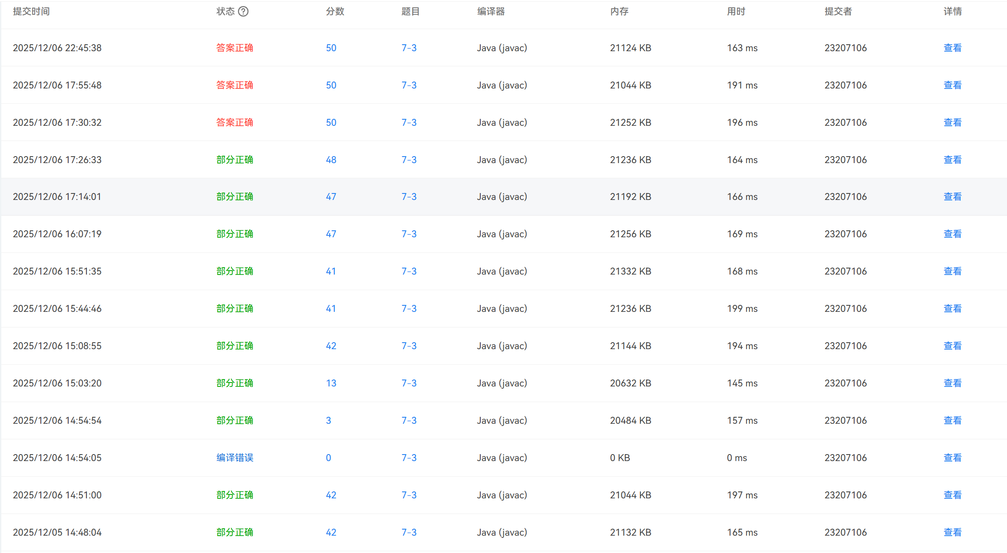Select the highlighted 17:14:01 submission row
Viewport: 1007px width, 553px height.
(x=57, y=196)
